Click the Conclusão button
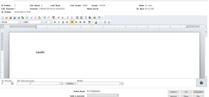 (198, 92)
